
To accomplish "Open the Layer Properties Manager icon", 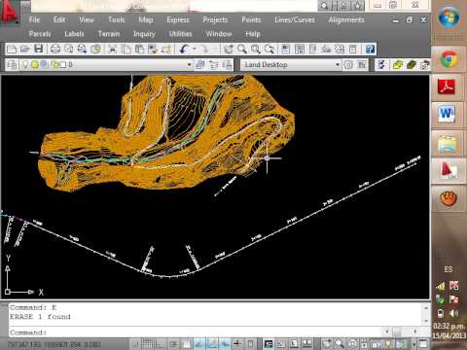I will [x=12, y=65].
